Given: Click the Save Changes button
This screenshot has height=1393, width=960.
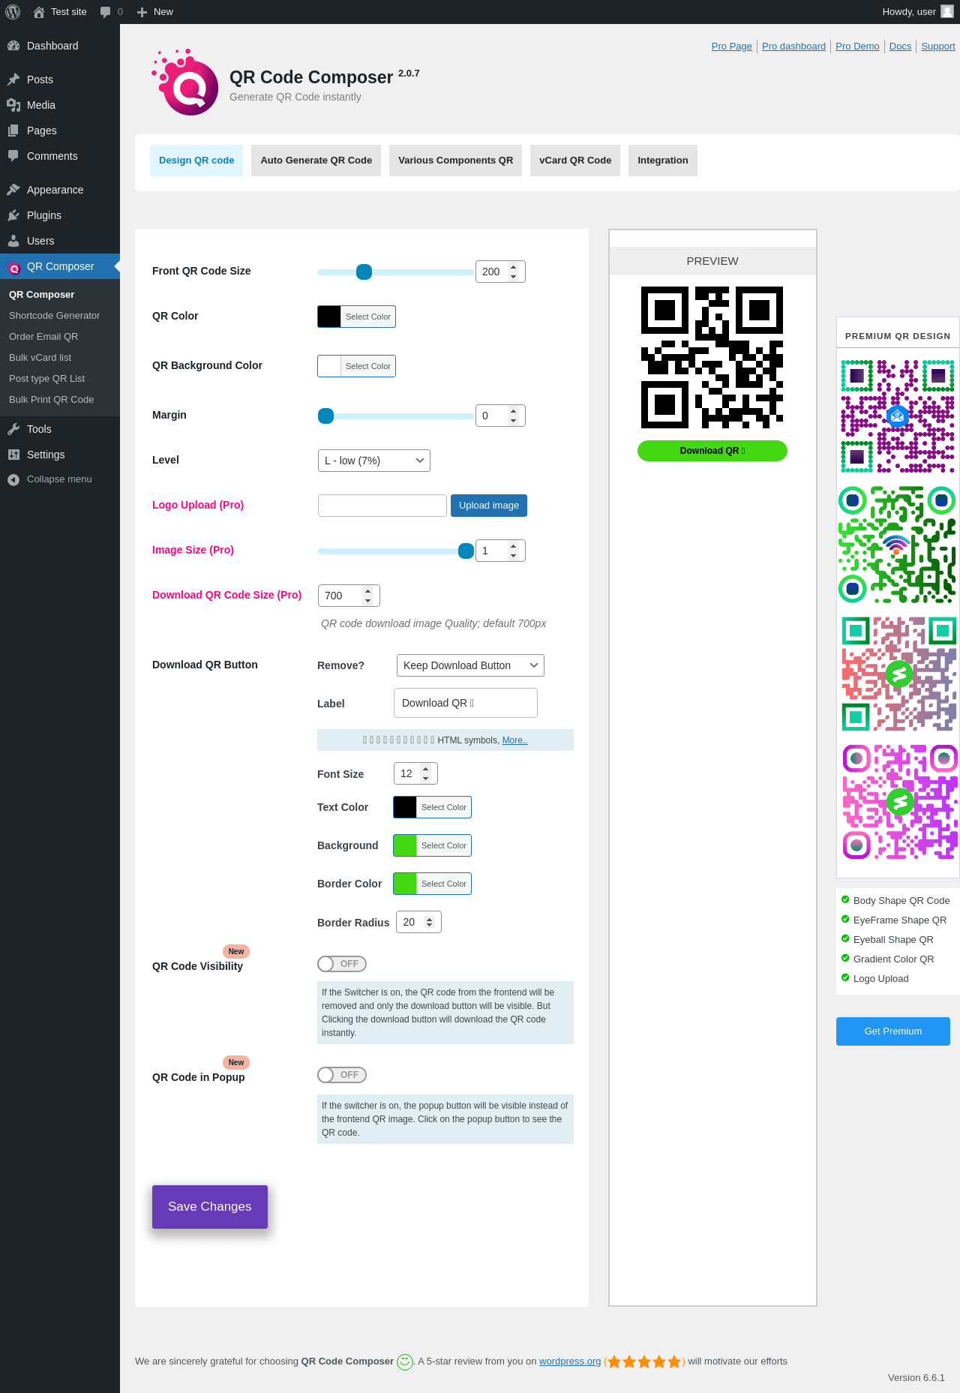Looking at the screenshot, I should point(210,1207).
